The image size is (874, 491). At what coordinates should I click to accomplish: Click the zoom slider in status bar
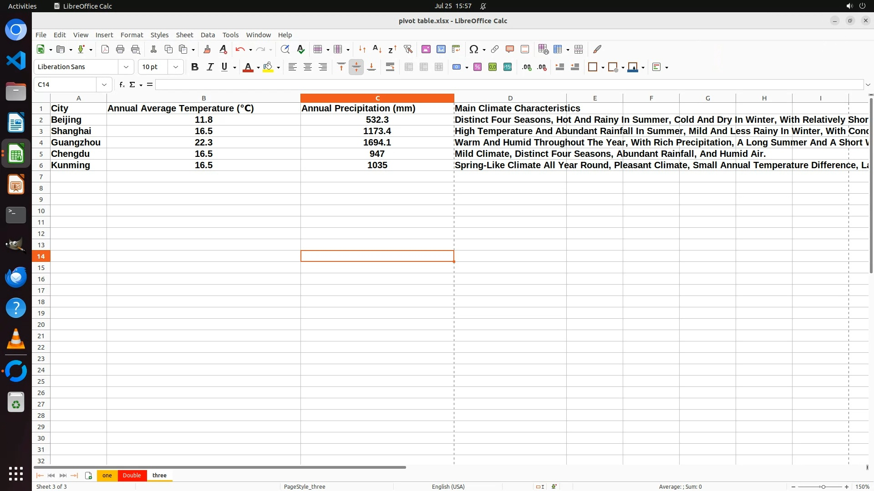823,487
